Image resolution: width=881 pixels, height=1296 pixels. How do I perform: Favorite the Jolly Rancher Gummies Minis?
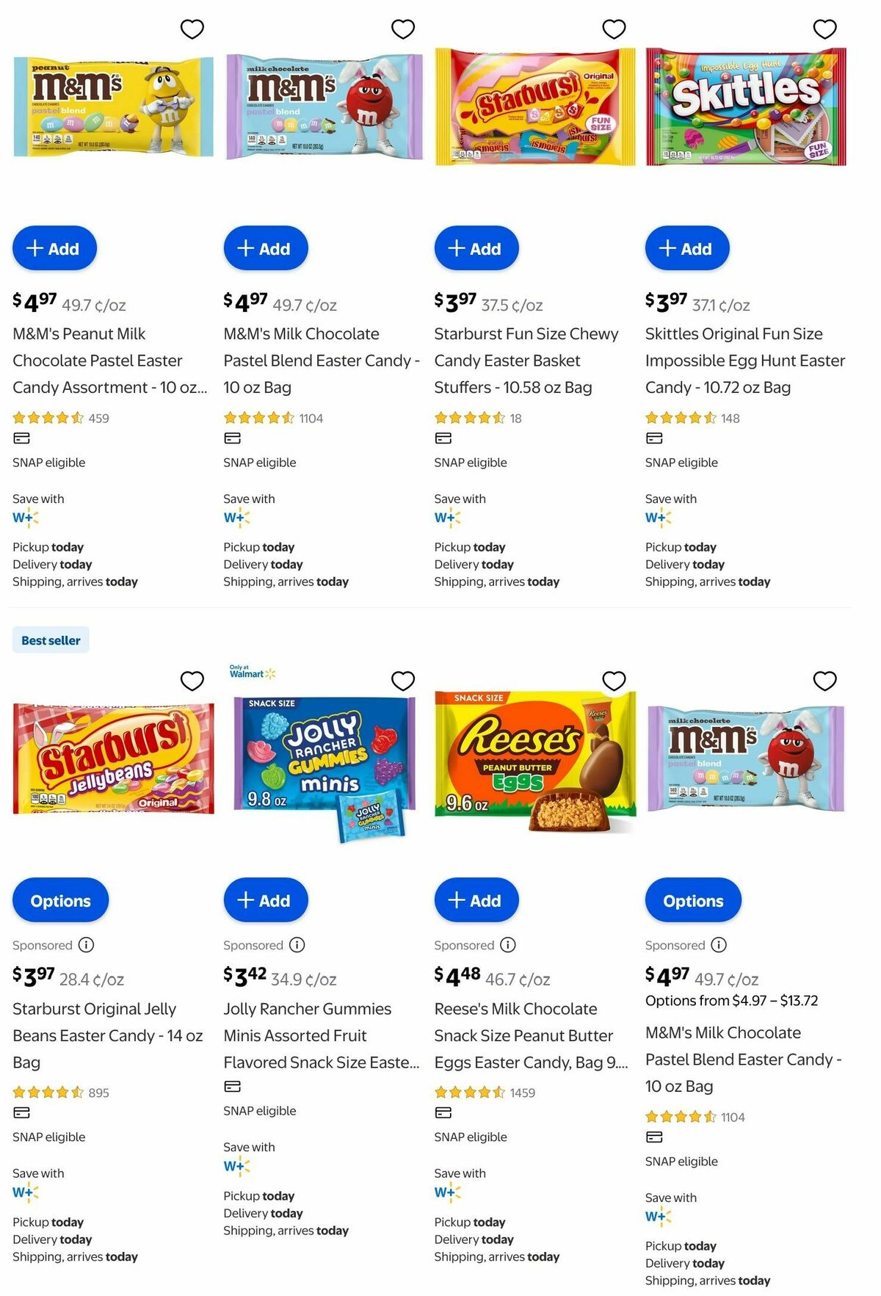402,681
